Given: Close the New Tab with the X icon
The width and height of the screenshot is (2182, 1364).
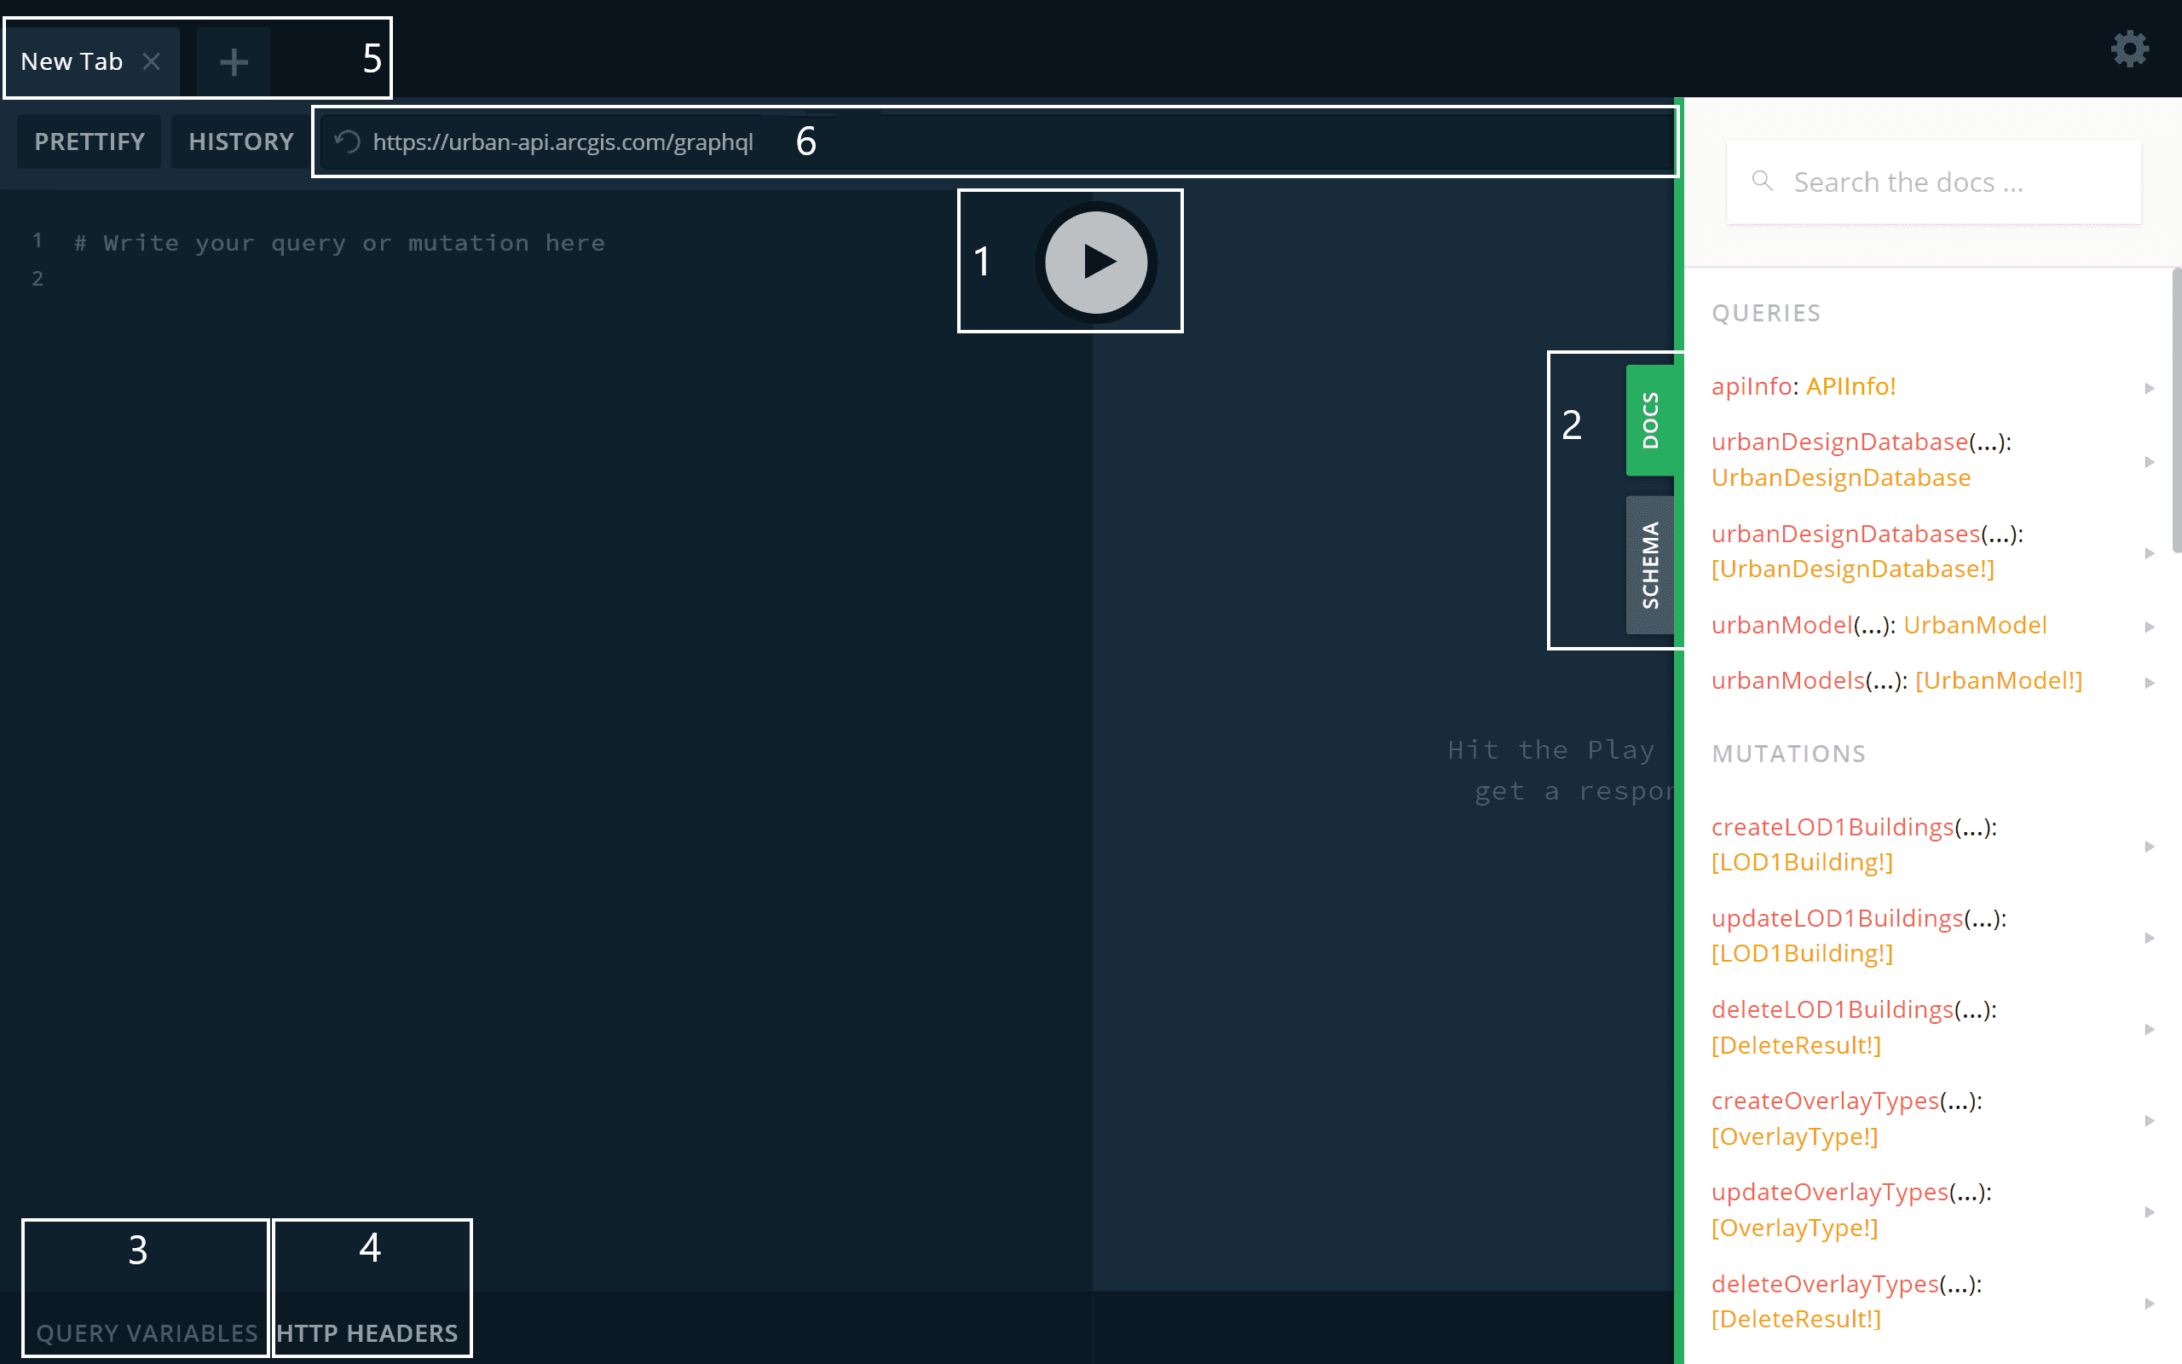Looking at the screenshot, I should 153,61.
